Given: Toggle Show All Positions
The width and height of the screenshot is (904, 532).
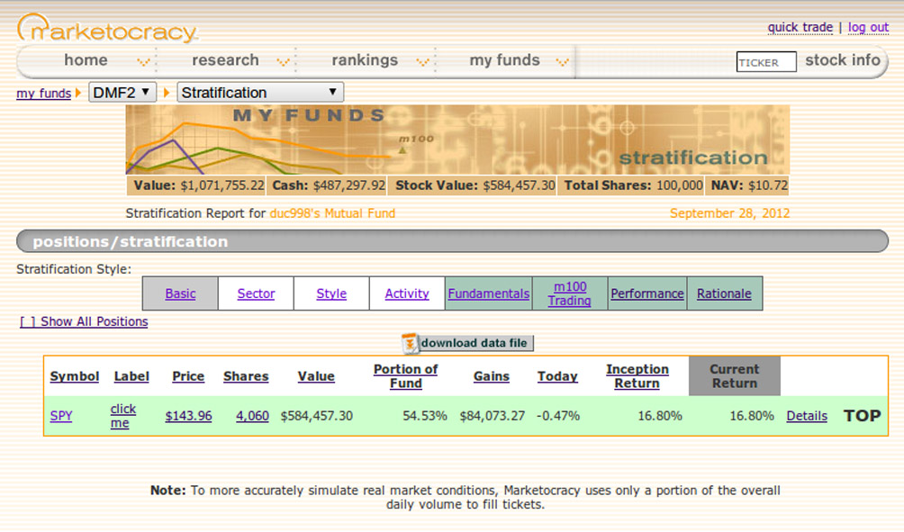Looking at the screenshot, I should [84, 321].
